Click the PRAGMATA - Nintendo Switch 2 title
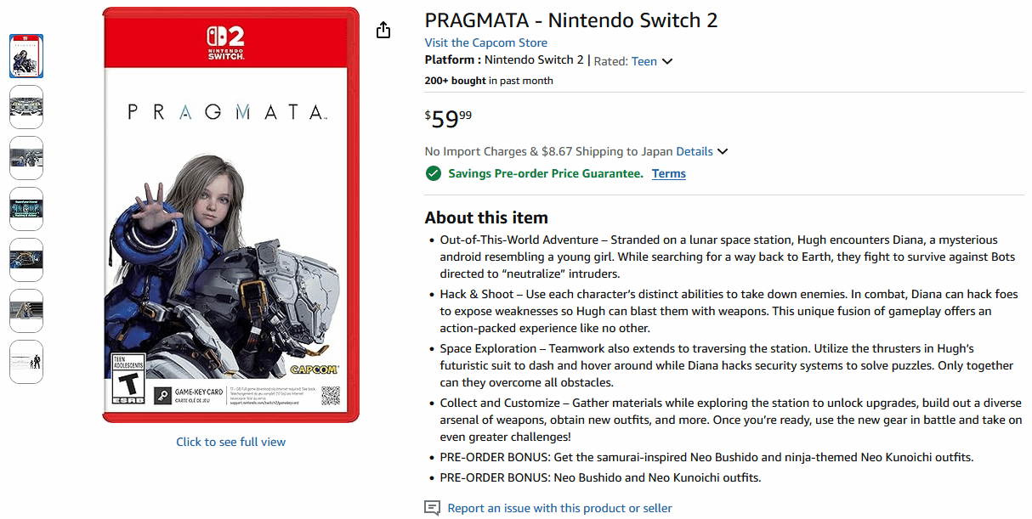1032x519 pixels. 571,20
